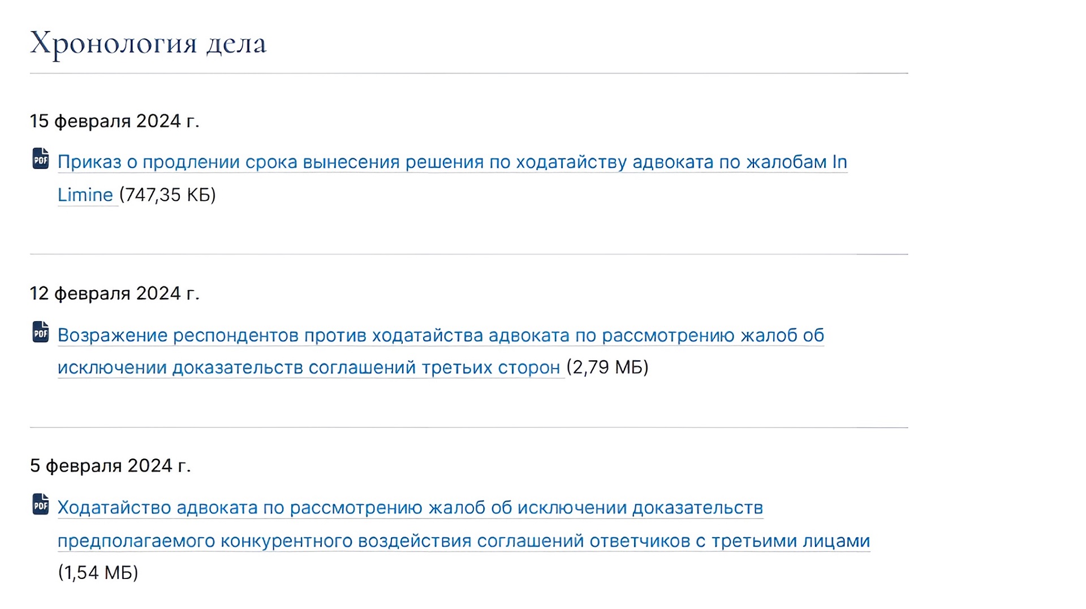Click the file size '(1,54 МБ)'
This screenshot has height=609, width=1086.
click(98, 573)
